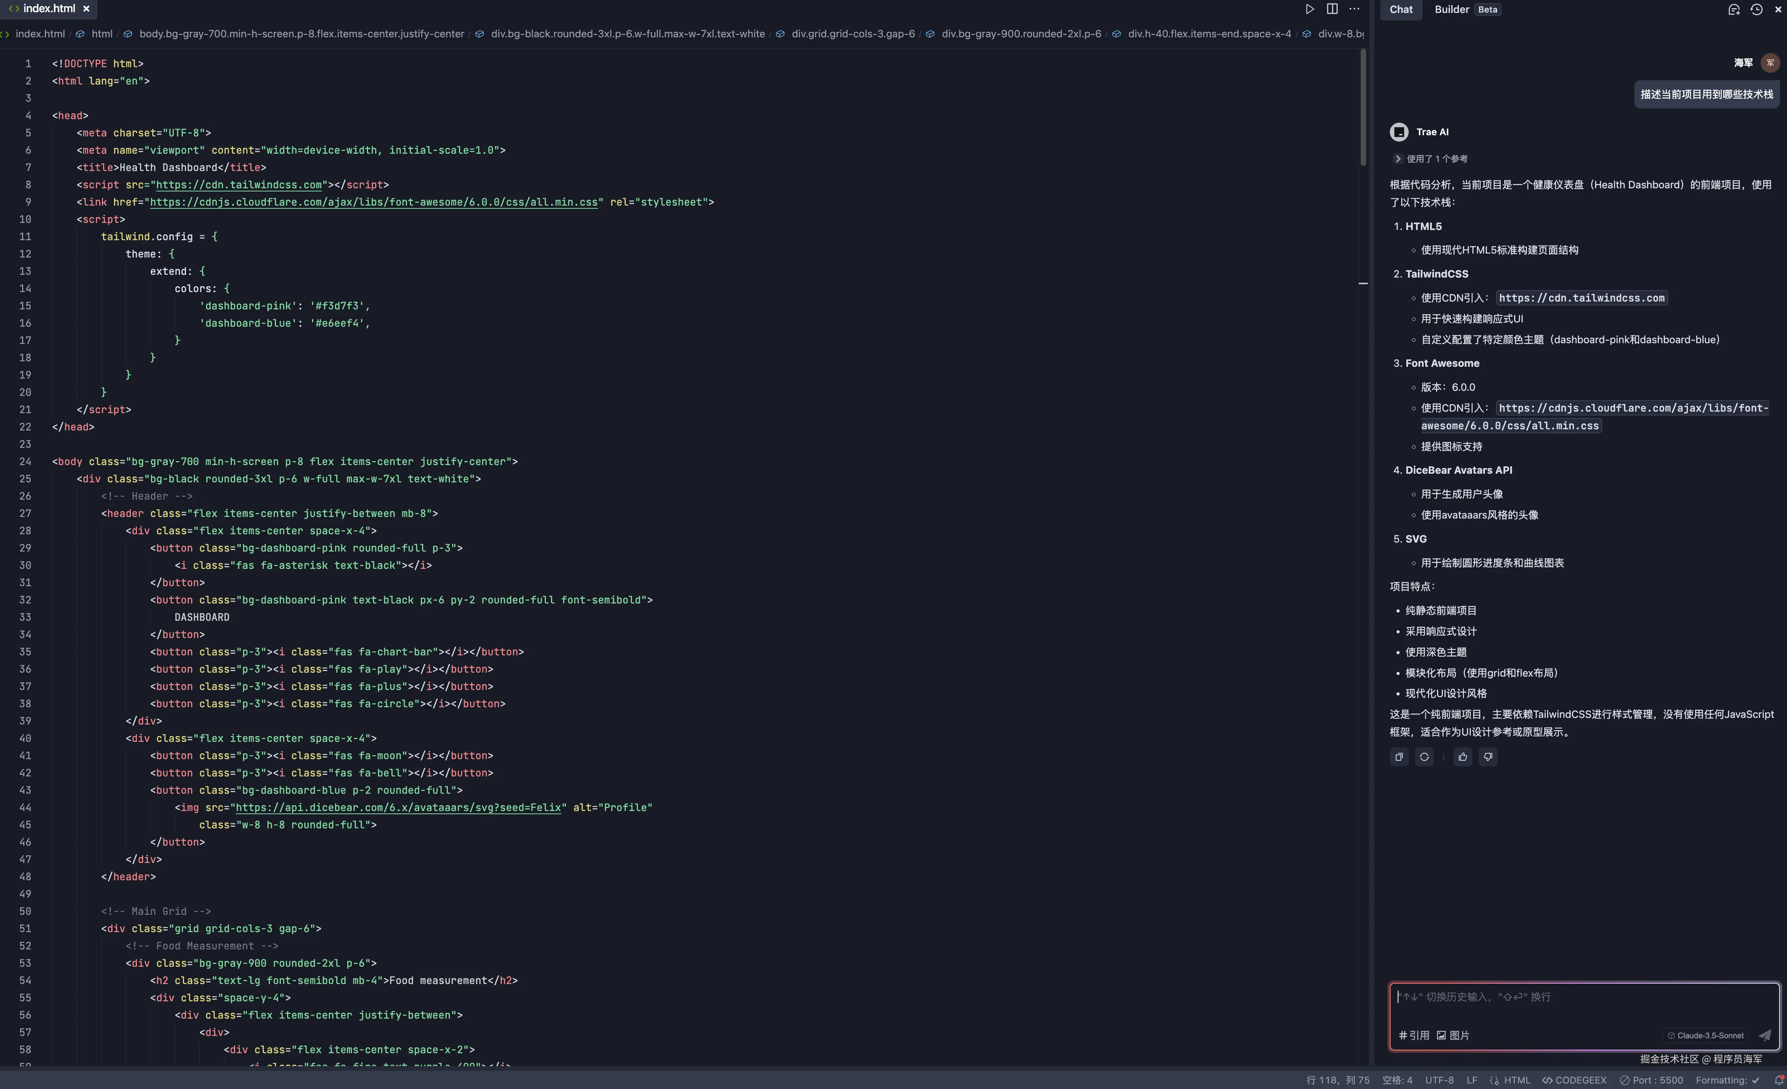Click the tailwindcss CDN link on line 8

click(x=239, y=185)
